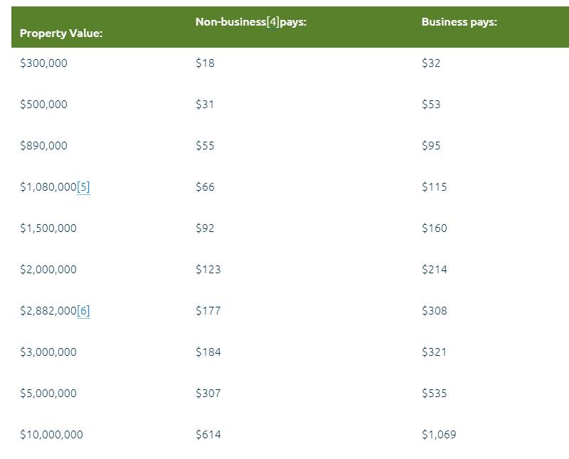Select the $614 non-business amount
This screenshot has width=569, height=459.
pos(208,435)
